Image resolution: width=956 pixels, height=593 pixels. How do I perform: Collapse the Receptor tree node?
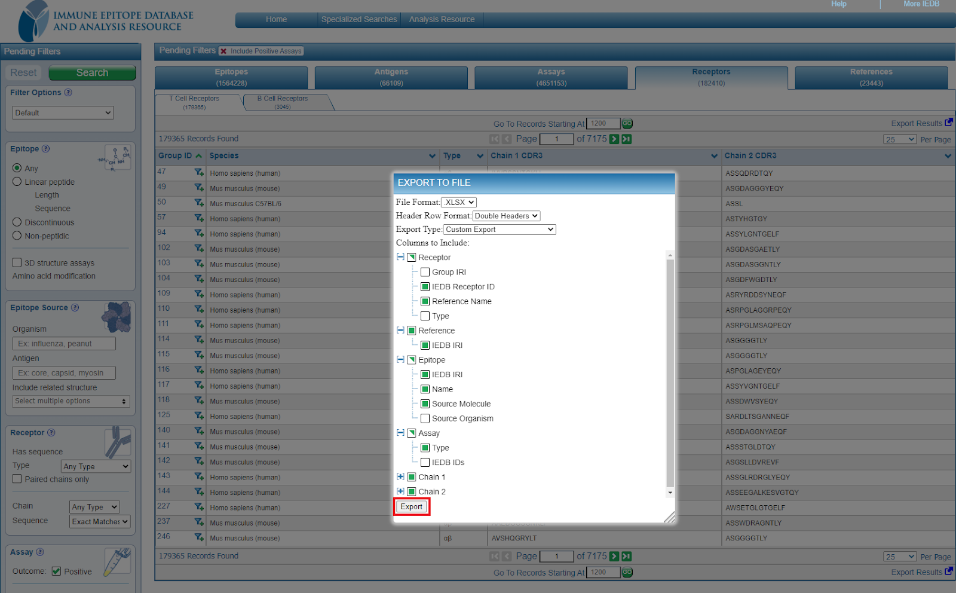click(x=400, y=257)
